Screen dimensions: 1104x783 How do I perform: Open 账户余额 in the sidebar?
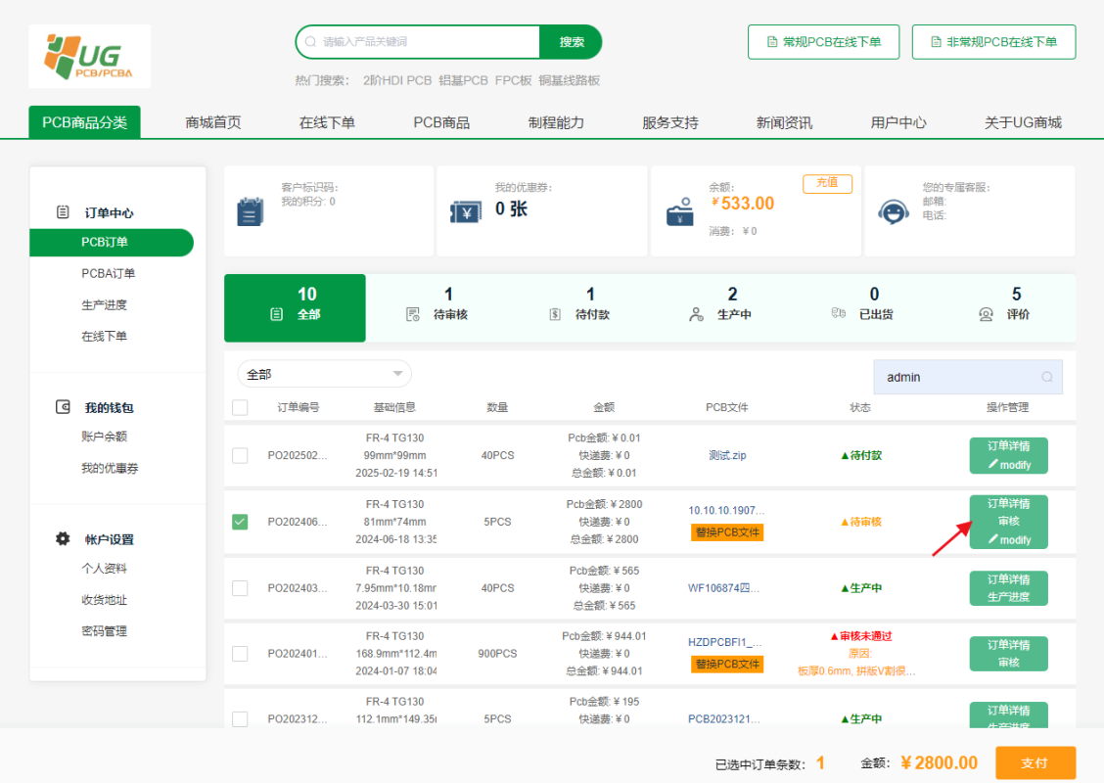[x=104, y=437]
